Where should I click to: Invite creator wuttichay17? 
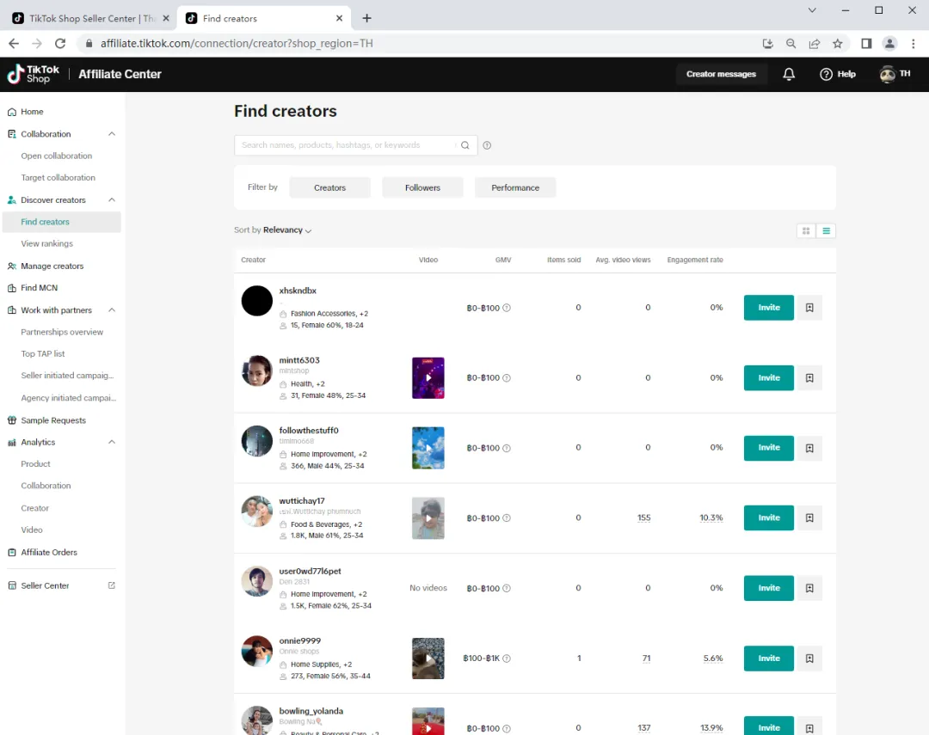point(768,518)
